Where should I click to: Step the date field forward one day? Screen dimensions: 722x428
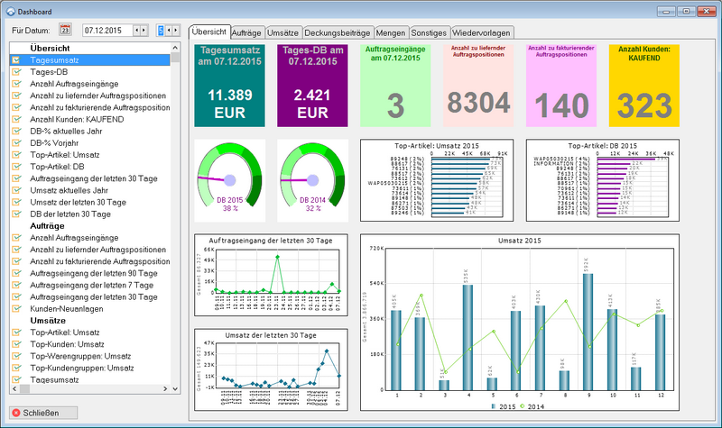pyautogui.click(x=145, y=30)
